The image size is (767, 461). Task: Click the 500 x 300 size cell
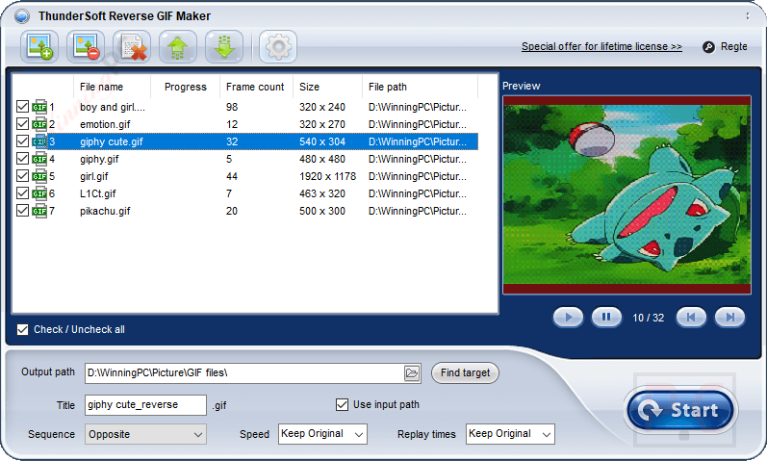coord(322,211)
